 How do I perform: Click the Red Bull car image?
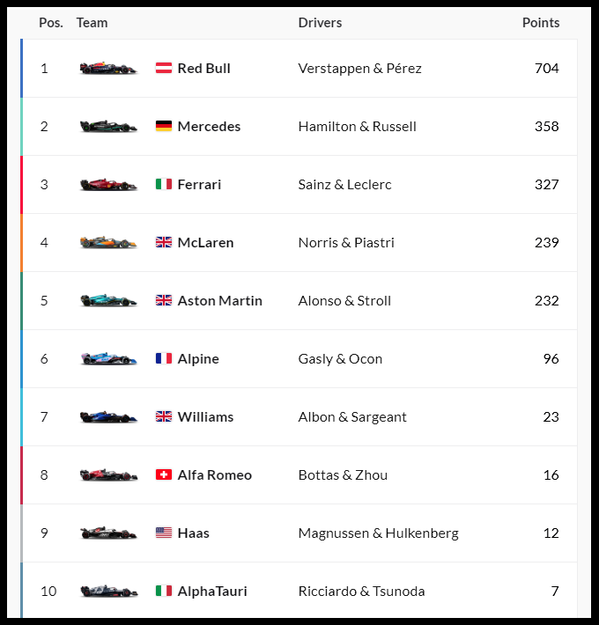coord(108,68)
